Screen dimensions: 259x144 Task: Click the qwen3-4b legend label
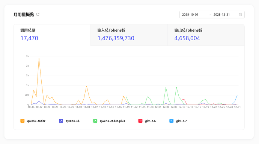point(72,121)
